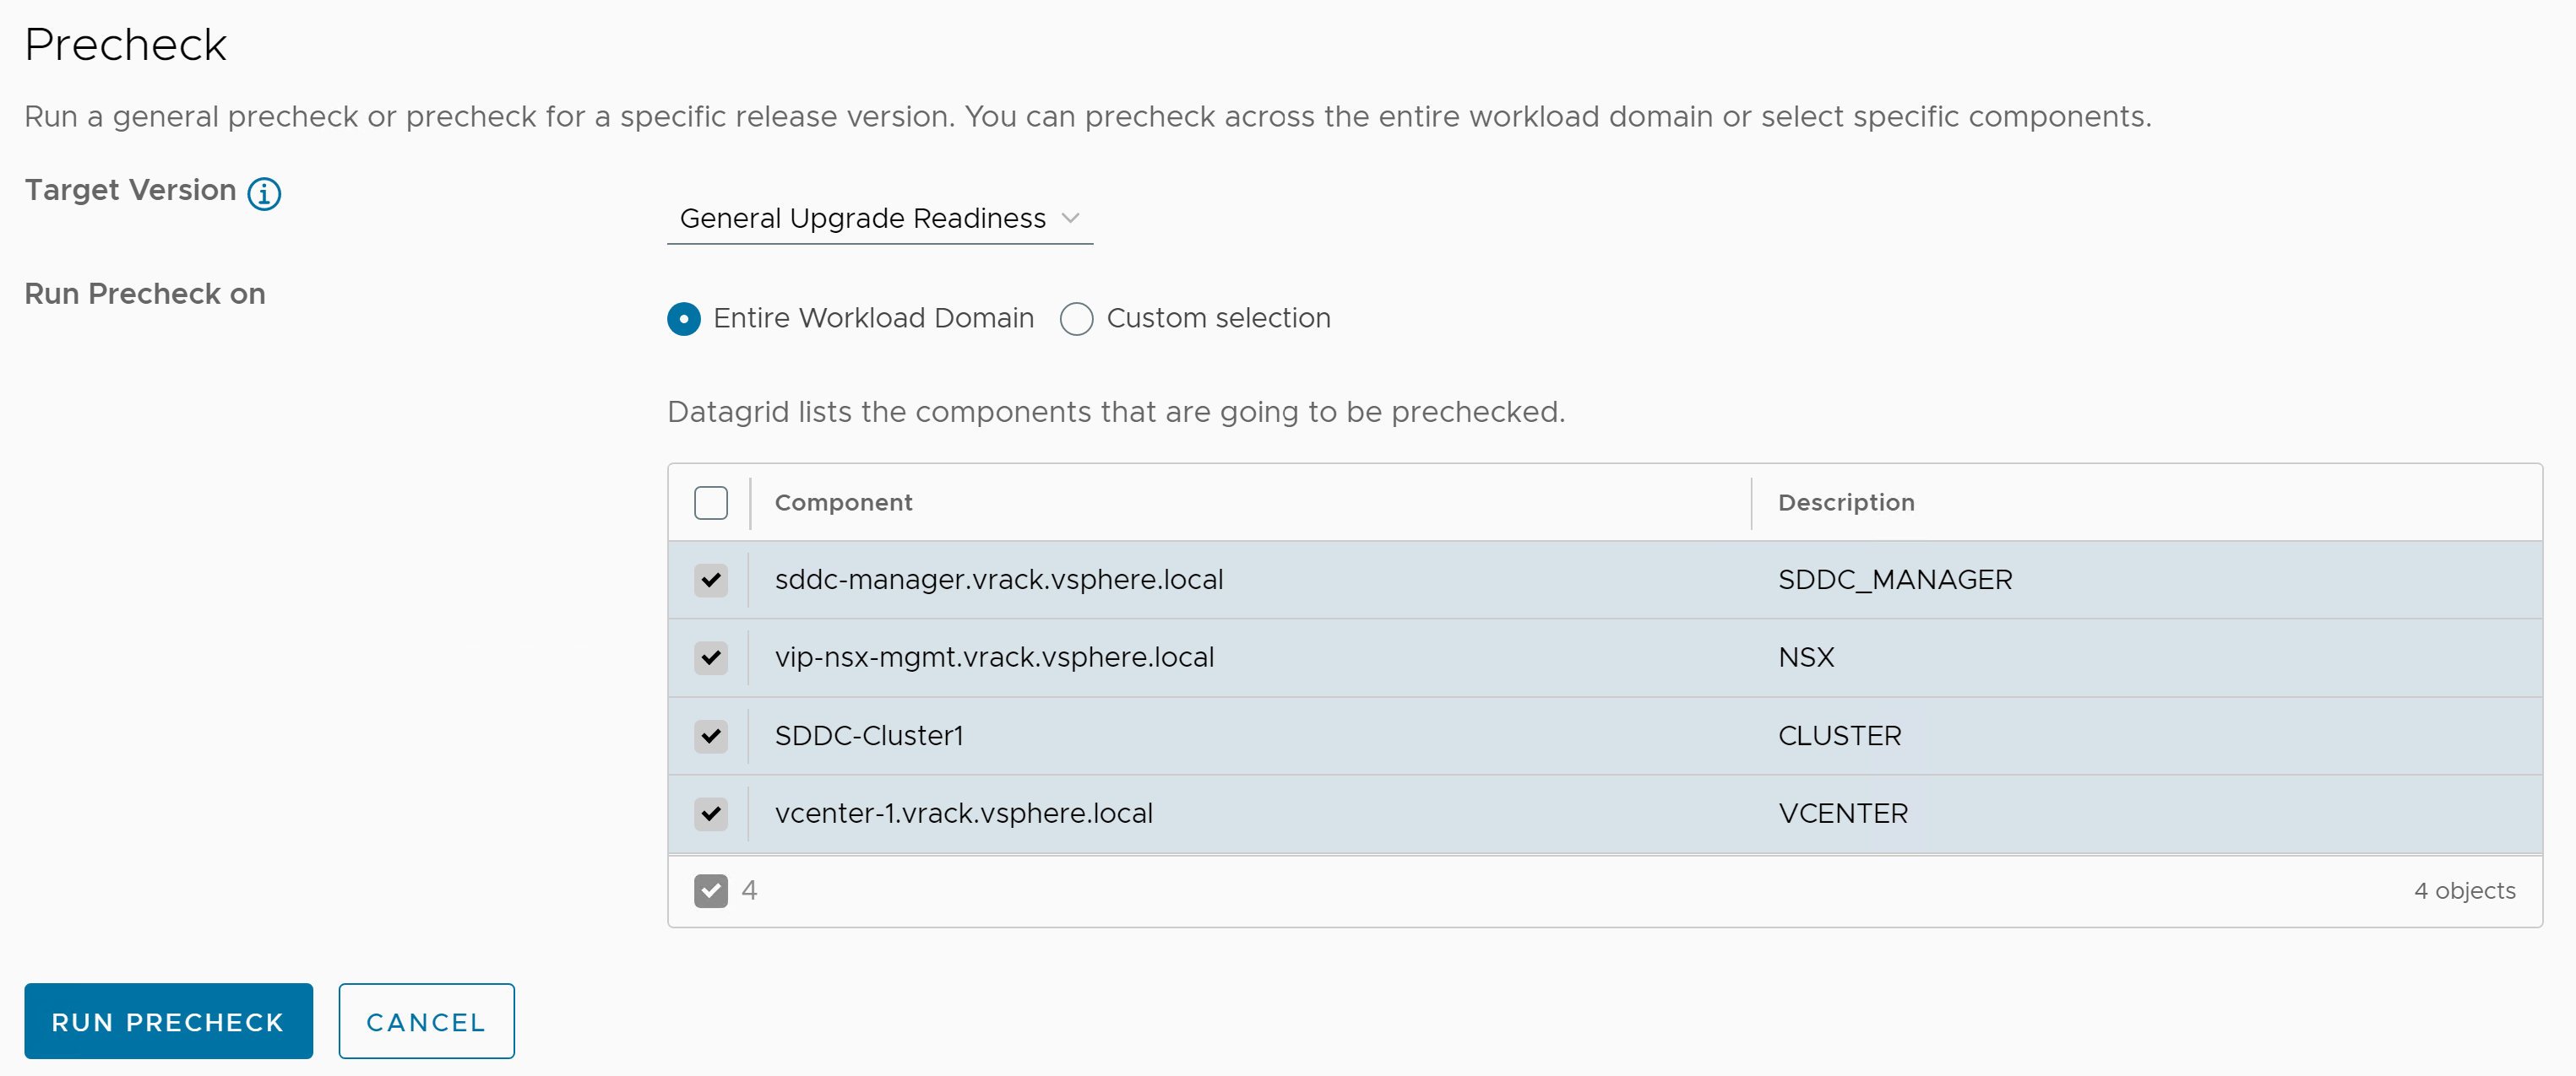Toggle the VCENTER component checkbox
This screenshot has height=1076, width=2576.
click(711, 812)
